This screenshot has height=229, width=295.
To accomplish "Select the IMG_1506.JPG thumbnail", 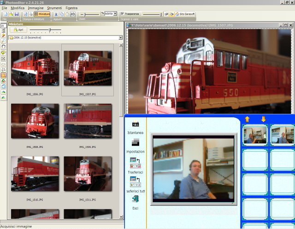I will point(35,68).
